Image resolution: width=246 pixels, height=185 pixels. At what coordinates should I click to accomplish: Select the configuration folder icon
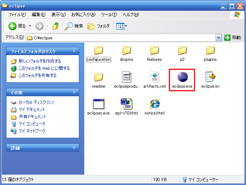(99, 50)
